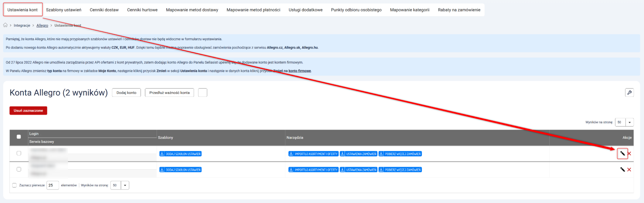Click the home icon in breadcrumb
Image resolution: width=644 pixels, height=203 pixels.
pyautogui.click(x=5, y=25)
